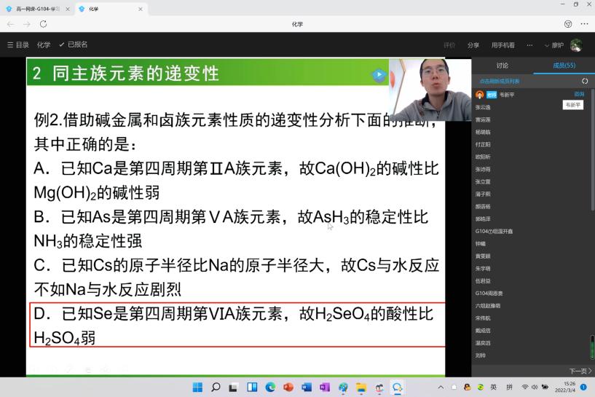Click the refresh member list icon
This screenshot has height=397, width=595.
584,81
